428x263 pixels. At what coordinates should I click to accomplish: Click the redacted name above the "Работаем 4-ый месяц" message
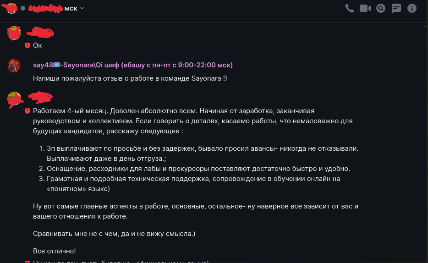(40, 98)
